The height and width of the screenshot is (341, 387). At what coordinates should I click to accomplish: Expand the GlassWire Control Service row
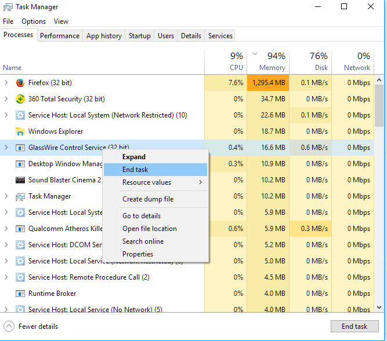point(6,148)
